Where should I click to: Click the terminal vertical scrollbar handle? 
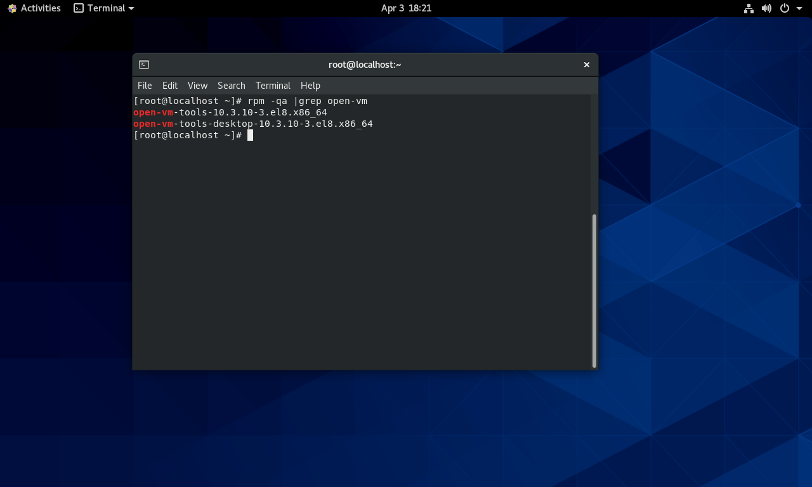594,291
